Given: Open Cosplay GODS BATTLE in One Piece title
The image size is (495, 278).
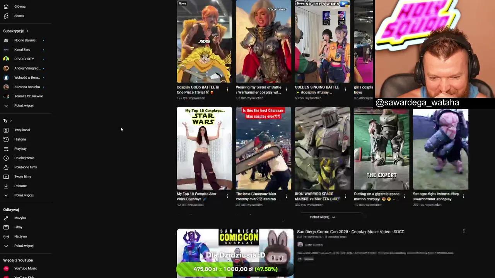Looking at the screenshot, I should 198,90.
